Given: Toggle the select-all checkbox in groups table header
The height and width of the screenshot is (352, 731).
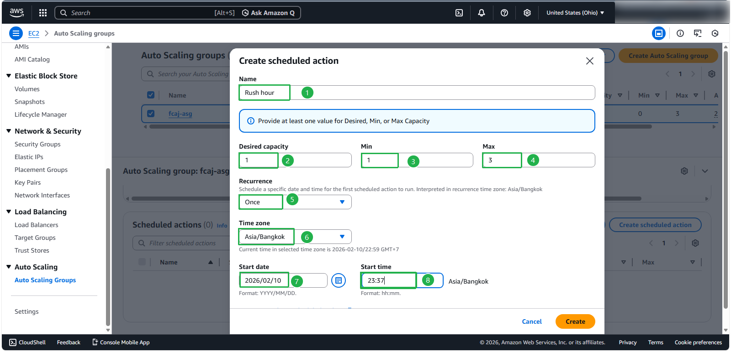Looking at the screenshot, I should click(x=151, y=95).
